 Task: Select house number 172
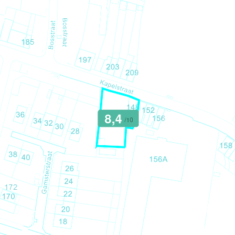coord(11,187)
